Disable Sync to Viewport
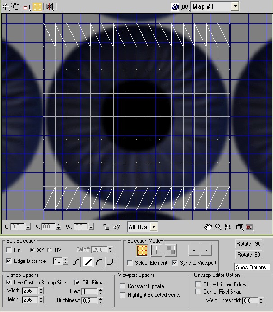 (175, 263)
